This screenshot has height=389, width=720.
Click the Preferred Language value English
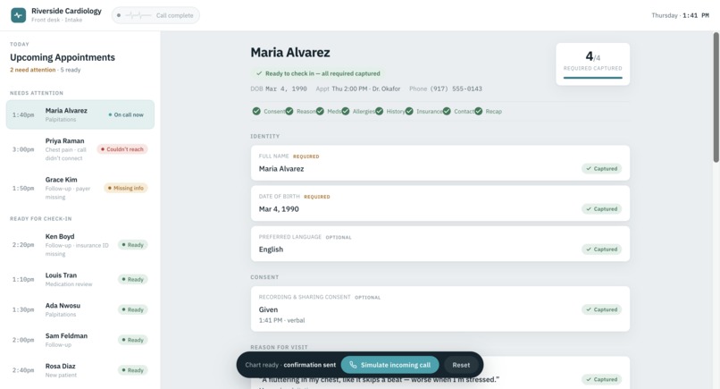click(271, 249)
